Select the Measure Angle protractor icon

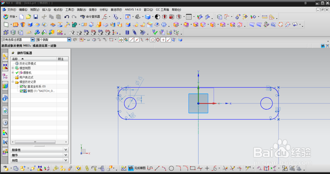tap(272, 17)
